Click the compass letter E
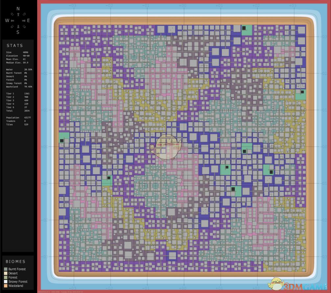The height and width of the screenshot is (293, 331). tap(29, 20)
